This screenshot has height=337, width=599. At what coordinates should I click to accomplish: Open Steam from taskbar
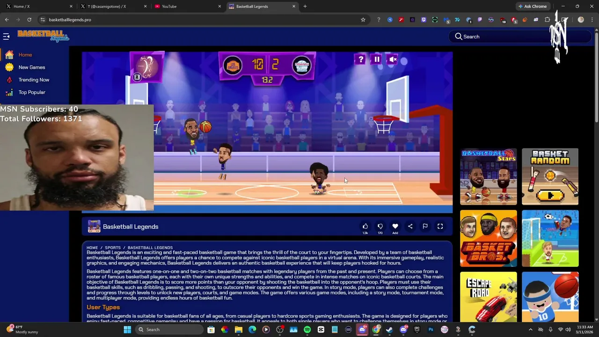pos(389,330)
